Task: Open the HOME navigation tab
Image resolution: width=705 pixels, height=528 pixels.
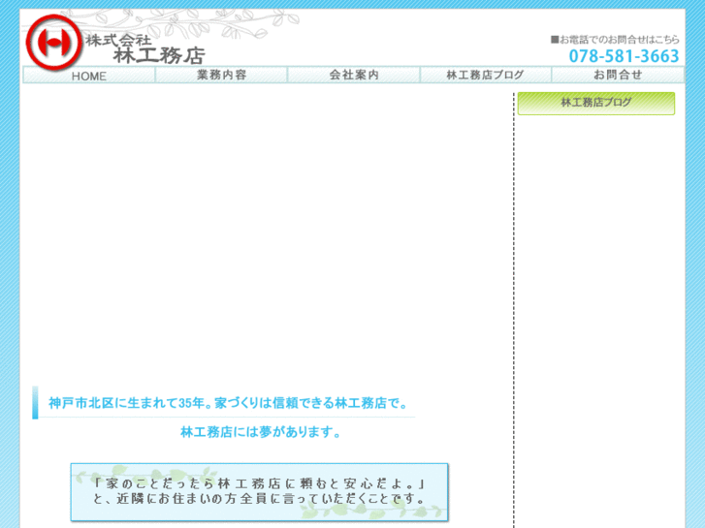Action: (89, 75)
